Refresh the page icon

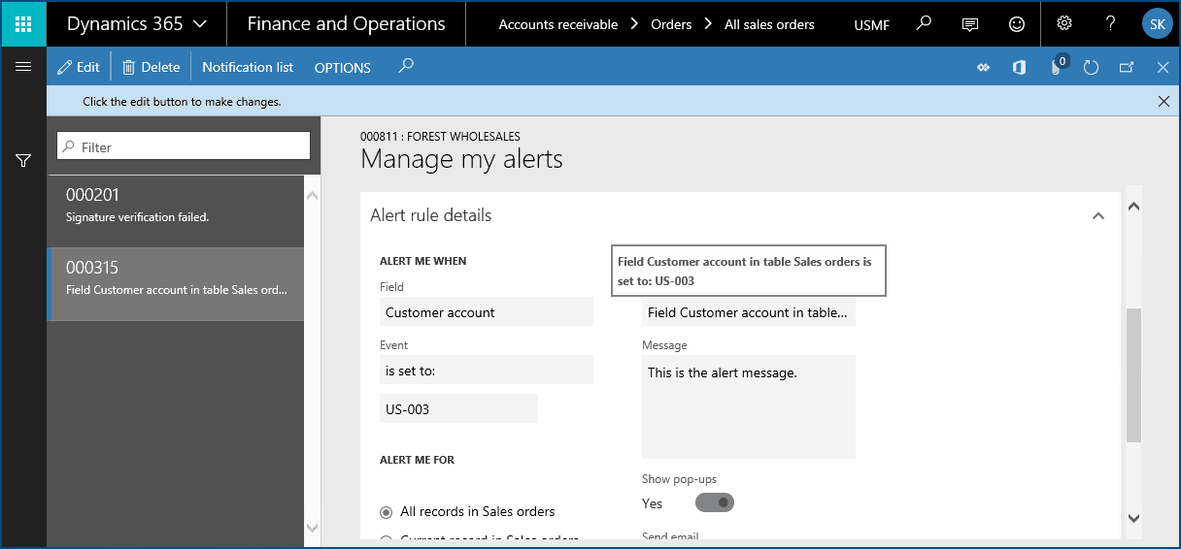coord(1091,68)
